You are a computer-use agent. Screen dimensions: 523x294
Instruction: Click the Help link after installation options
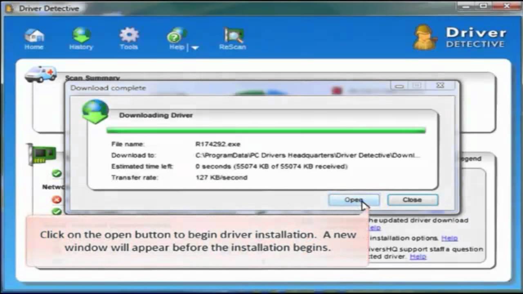[449, 238]
